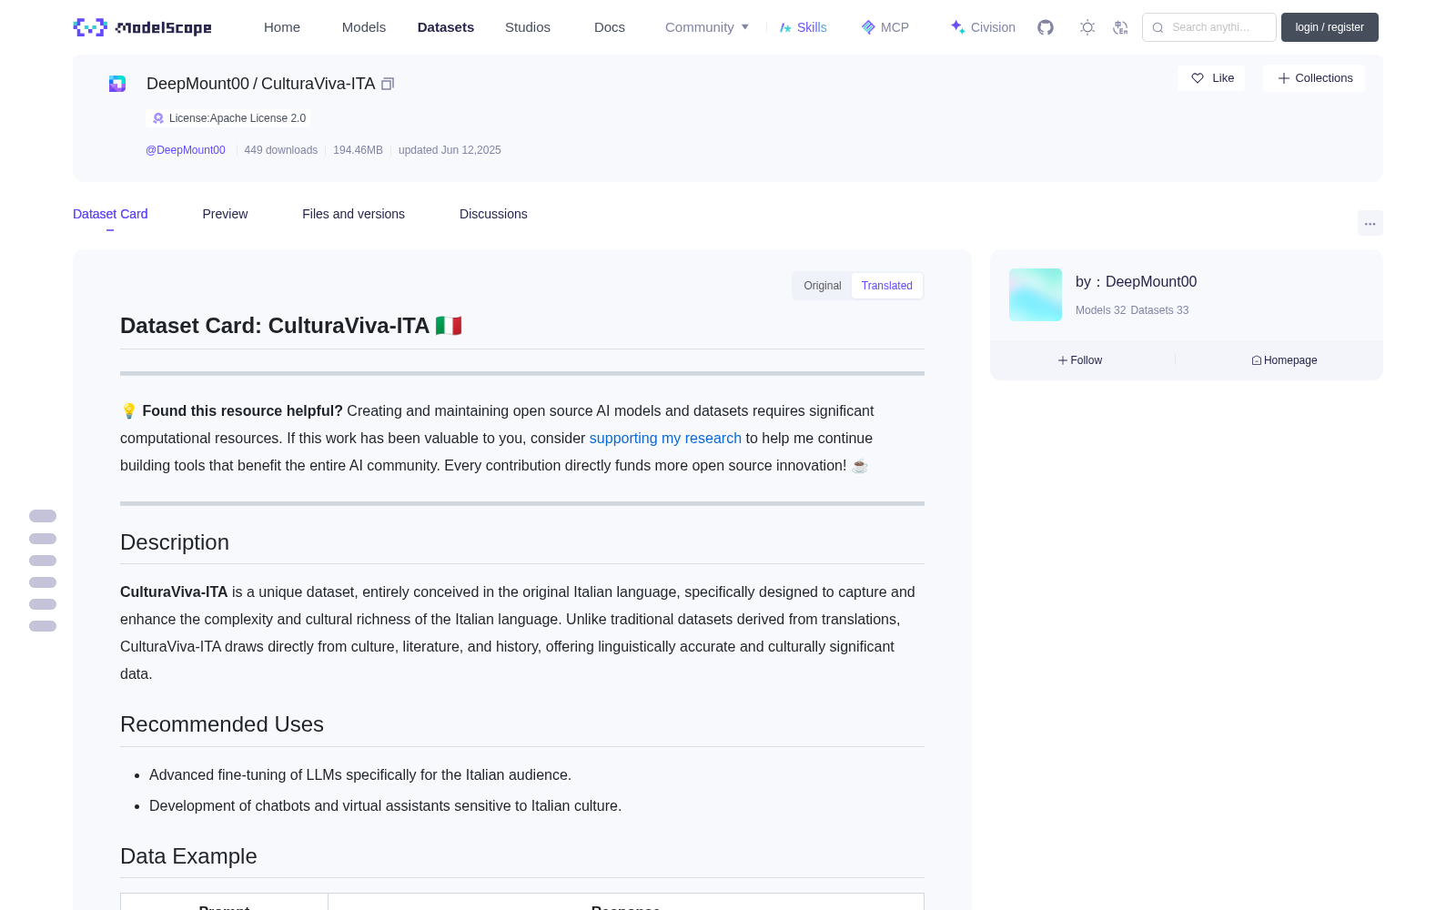Click the author gradient avatar thumbnail

point(1036,295)
